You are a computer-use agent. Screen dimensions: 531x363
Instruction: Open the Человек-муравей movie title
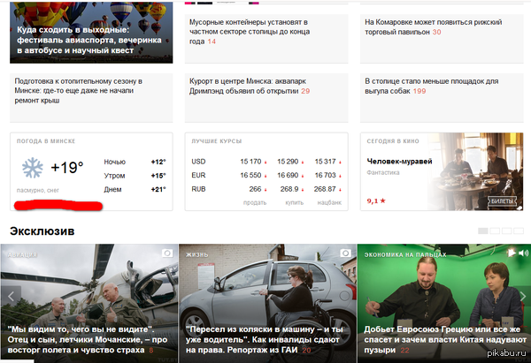click(399, 162)
